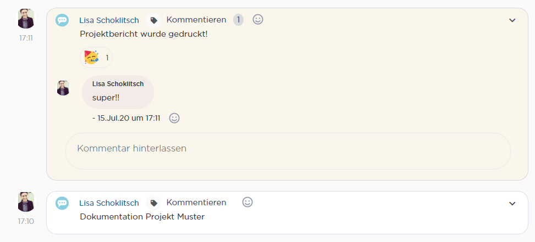Viewport: 535px width, 242px height.
Task: Open Lisa Schoklitsch profile from 17:11 post
Action: coord(109,20)
